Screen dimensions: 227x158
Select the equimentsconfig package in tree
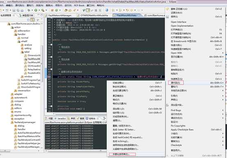click(21, 115)
